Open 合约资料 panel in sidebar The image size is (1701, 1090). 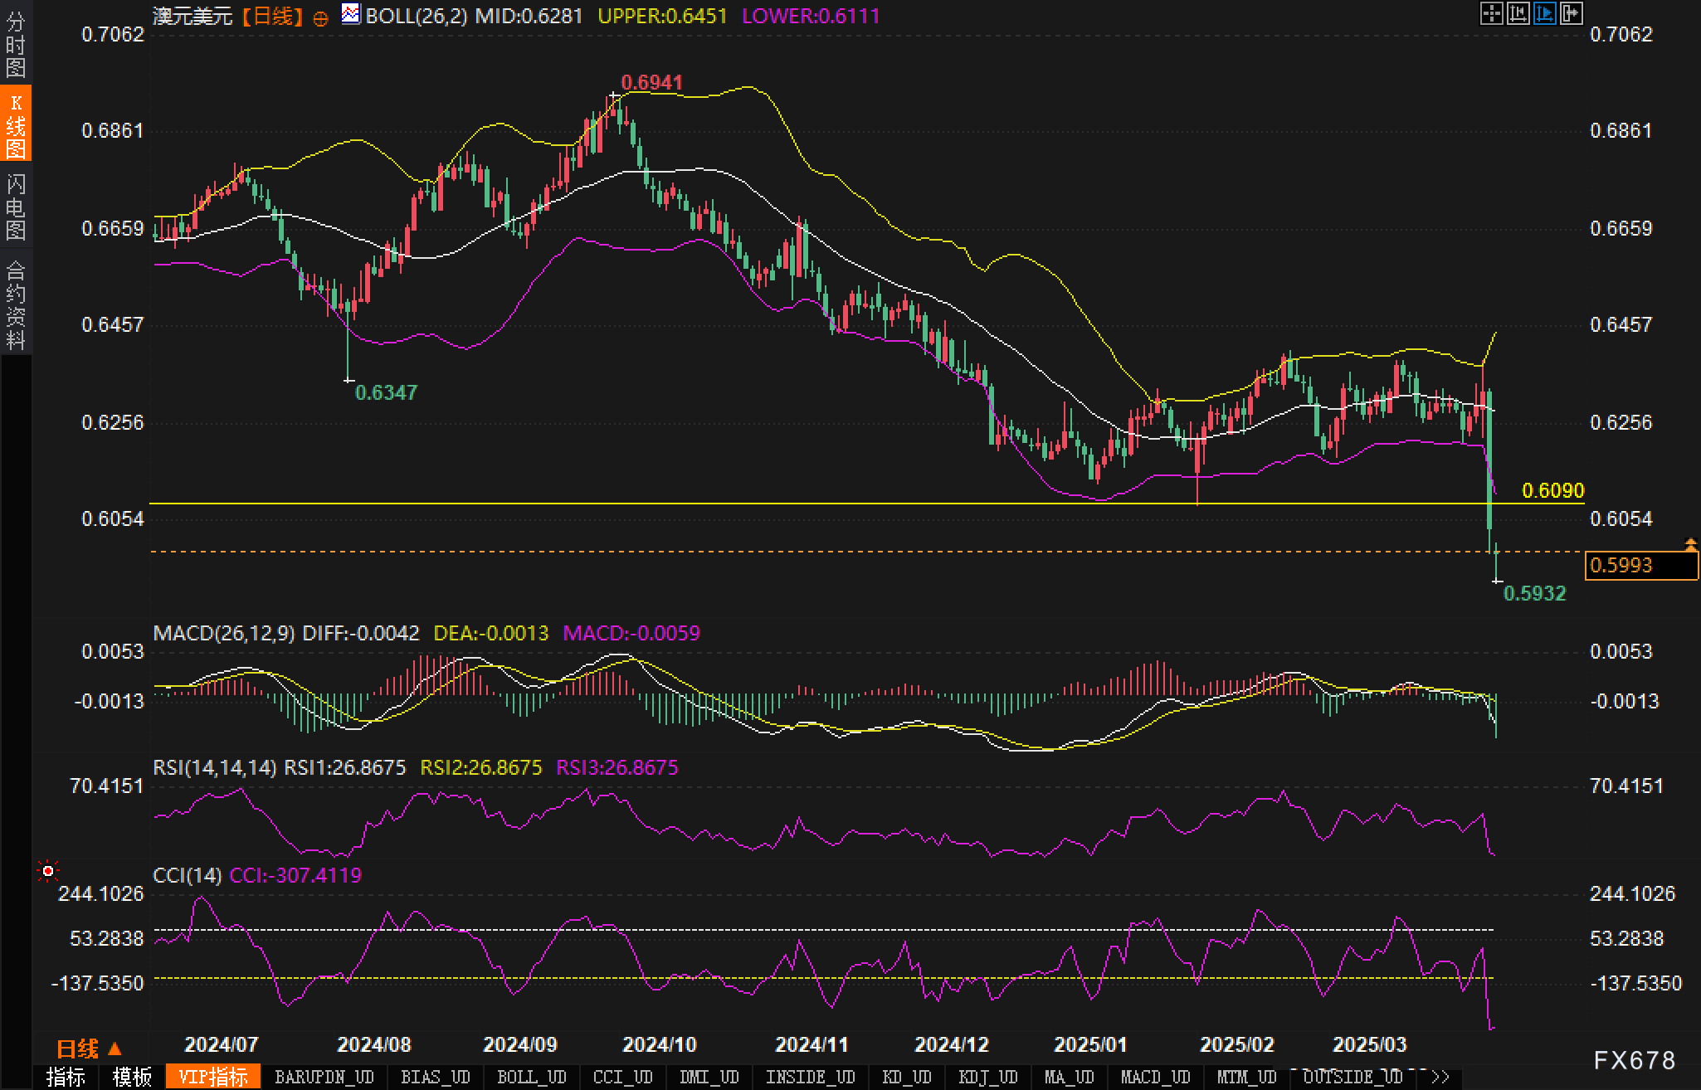click(x=16, y=304)
